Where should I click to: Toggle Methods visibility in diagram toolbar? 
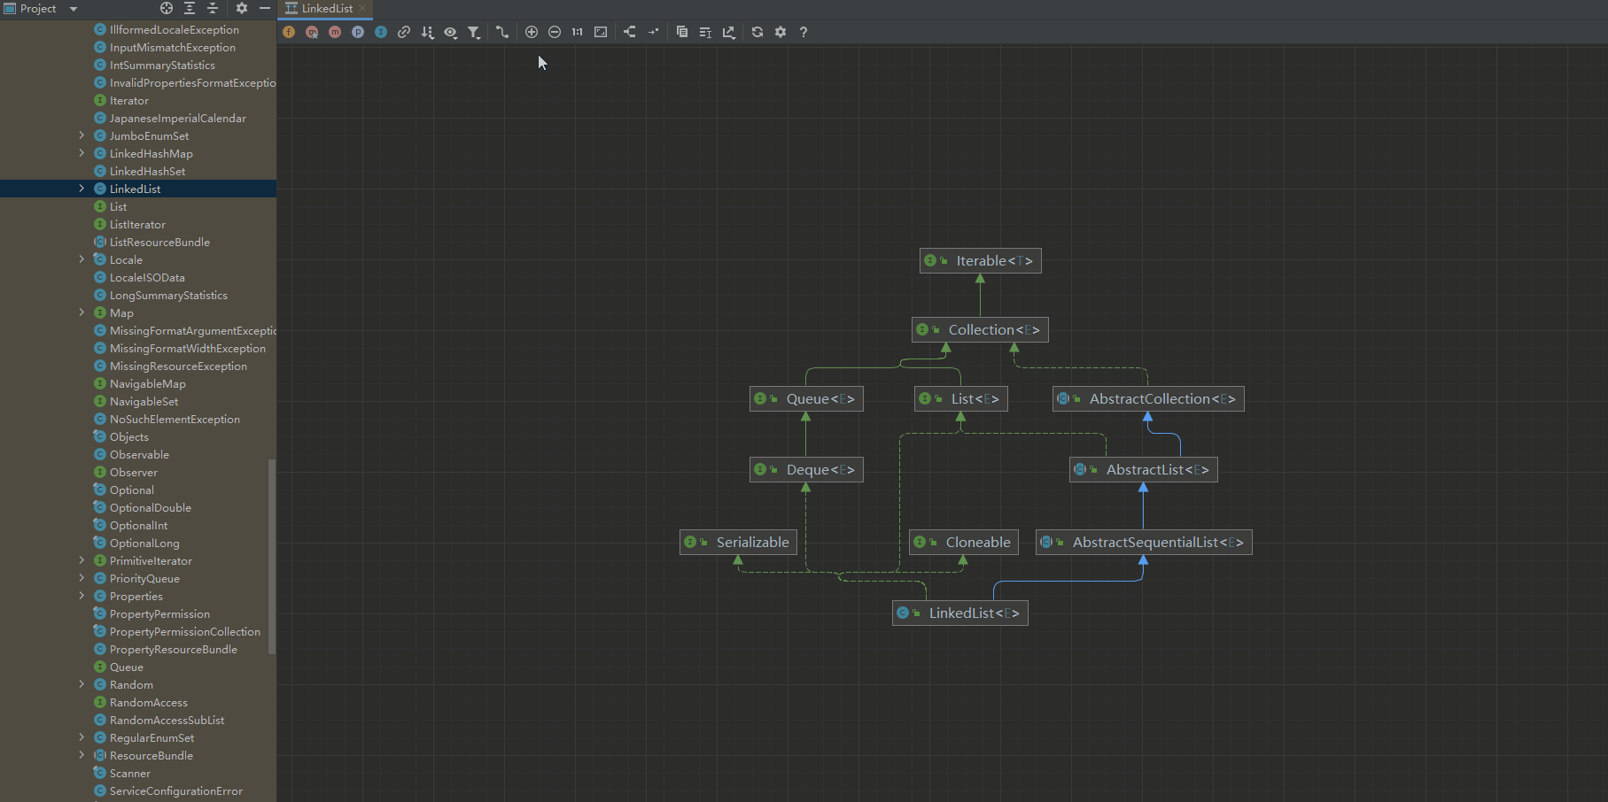coord(335,32)
